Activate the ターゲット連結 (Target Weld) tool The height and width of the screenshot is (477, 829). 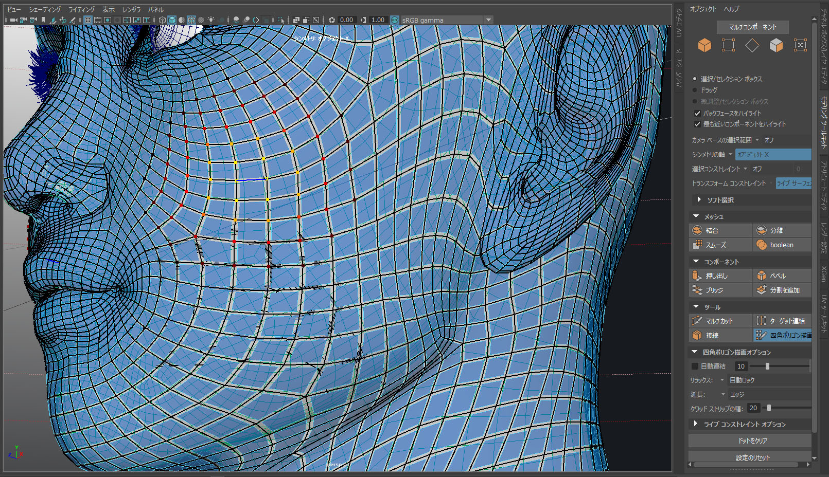pyautogui.click(x=782, y=321)
